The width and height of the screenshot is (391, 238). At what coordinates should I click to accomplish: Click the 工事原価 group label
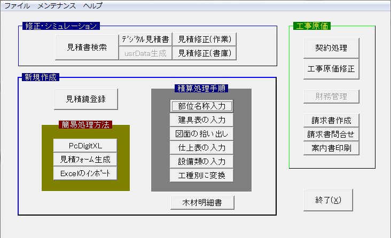312,26
